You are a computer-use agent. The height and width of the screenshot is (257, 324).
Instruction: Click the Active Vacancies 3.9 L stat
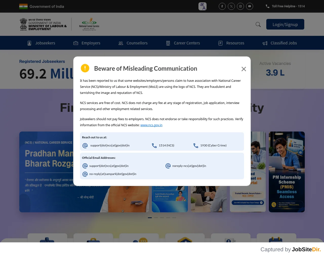click(x=275, y=69)
